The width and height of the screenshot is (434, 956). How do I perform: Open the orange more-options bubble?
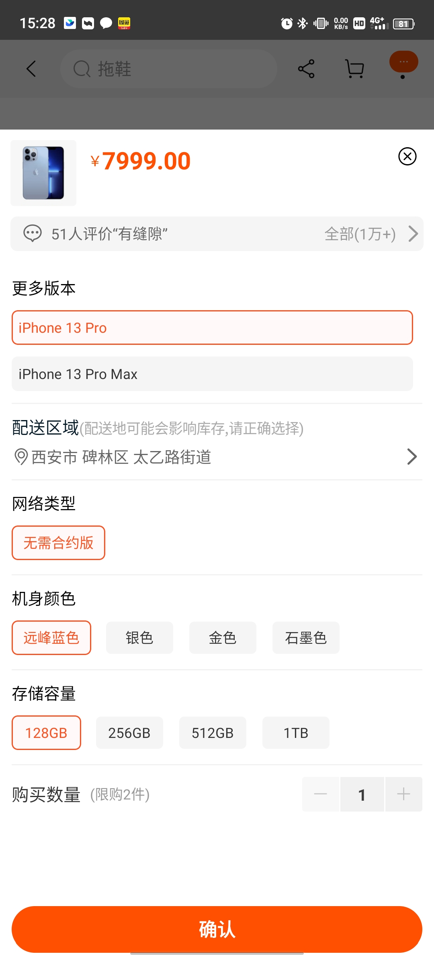(403, 62)
